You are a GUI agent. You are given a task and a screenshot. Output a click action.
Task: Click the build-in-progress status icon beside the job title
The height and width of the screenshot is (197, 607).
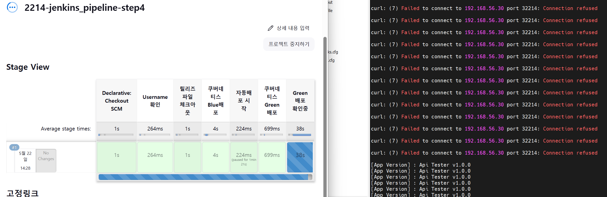12,7
